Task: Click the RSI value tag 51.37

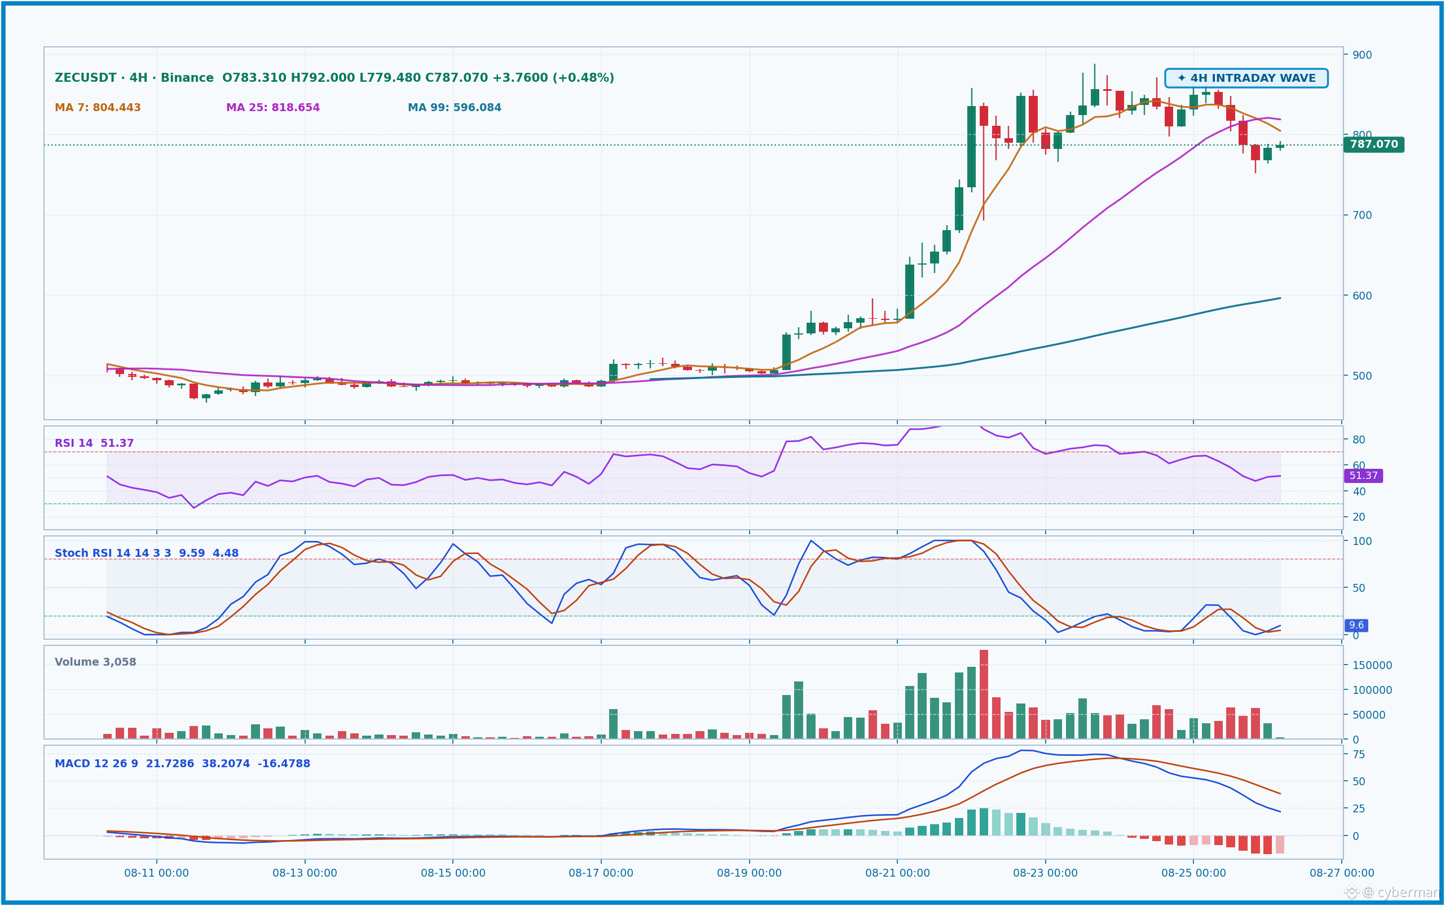Action: coord(1364,475)
